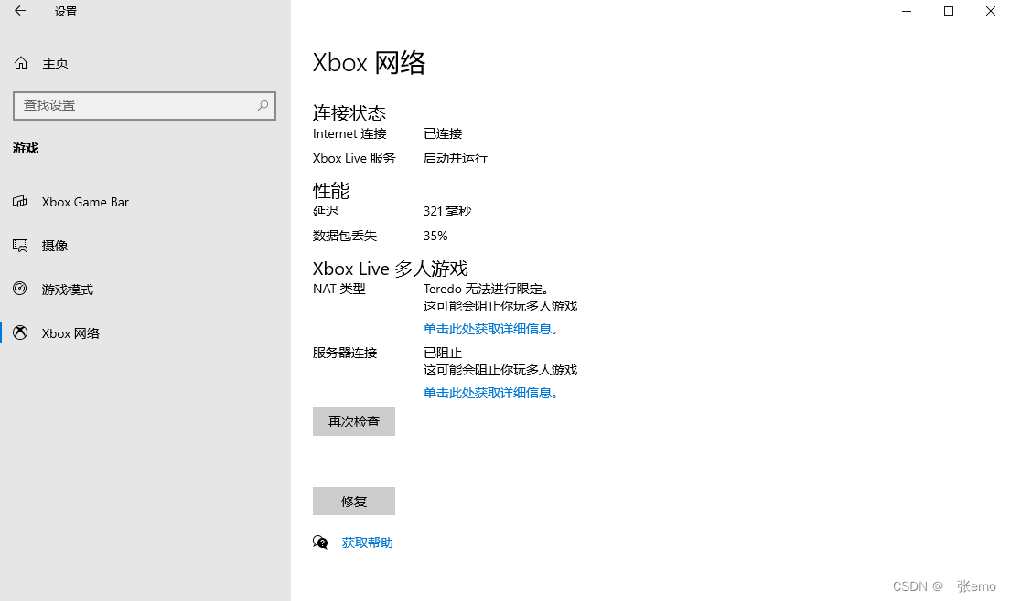Focus the 查找设置 search box
The image size is (1010, 601).
(x=145, y=105)
